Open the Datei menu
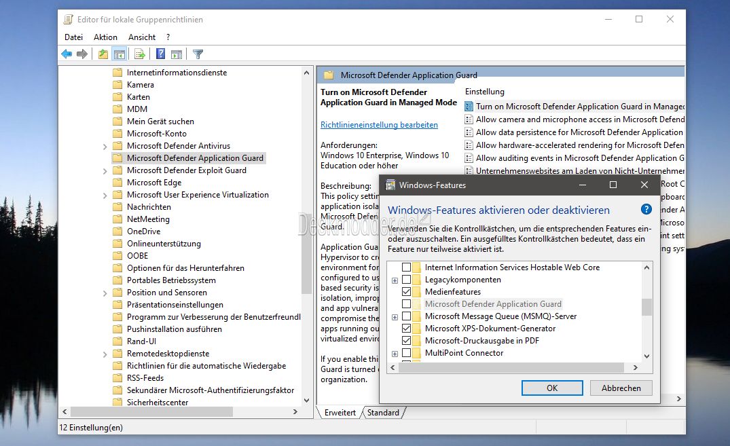 (73, 37)
